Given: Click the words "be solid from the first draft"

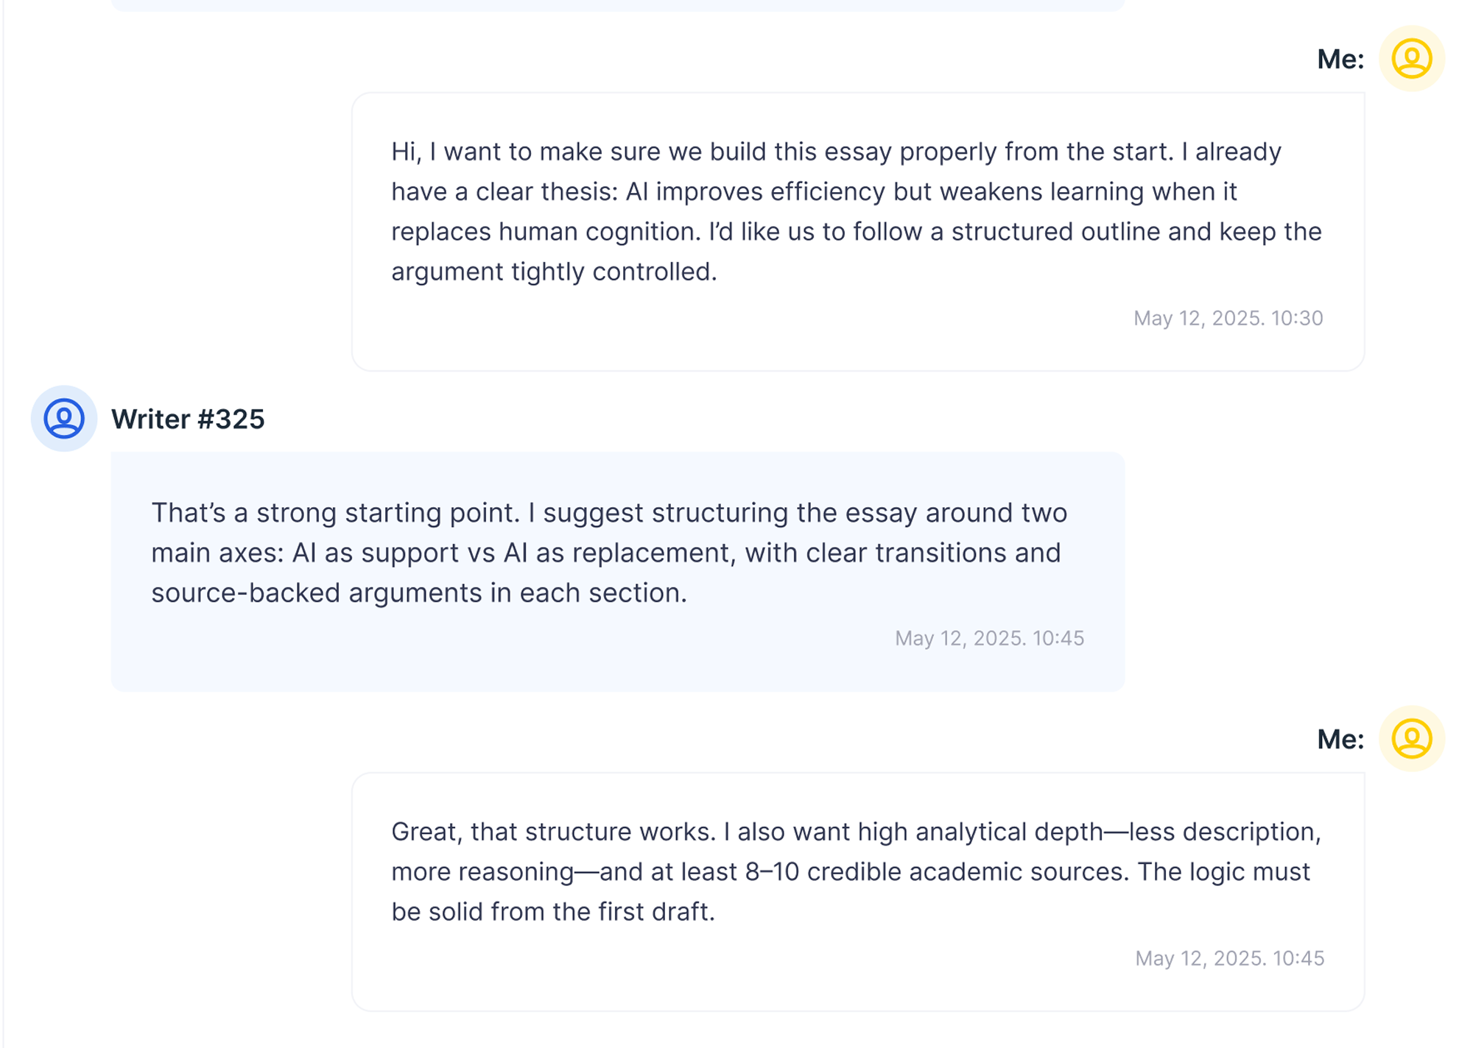Looking at the screenshot, I should pos(552,912).
